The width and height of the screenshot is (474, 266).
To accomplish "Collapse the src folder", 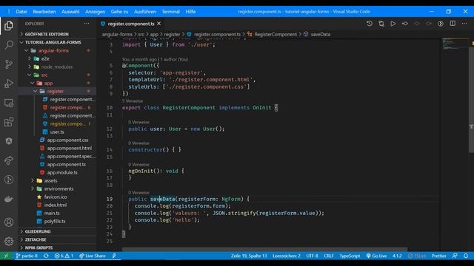I will pos(57,75).
